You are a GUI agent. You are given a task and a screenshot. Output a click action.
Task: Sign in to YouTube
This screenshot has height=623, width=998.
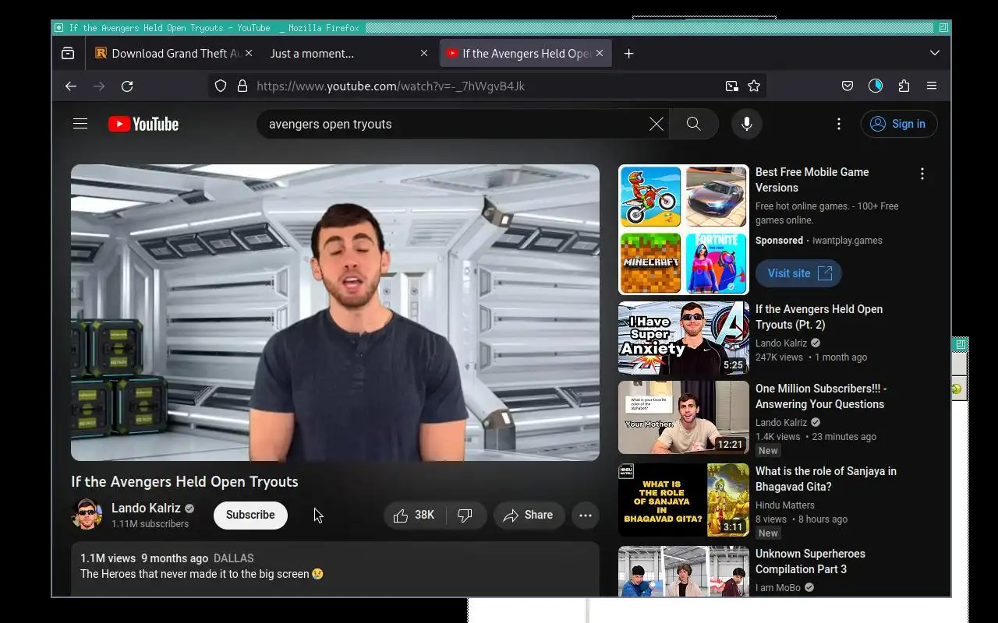(x=899, y=124)
